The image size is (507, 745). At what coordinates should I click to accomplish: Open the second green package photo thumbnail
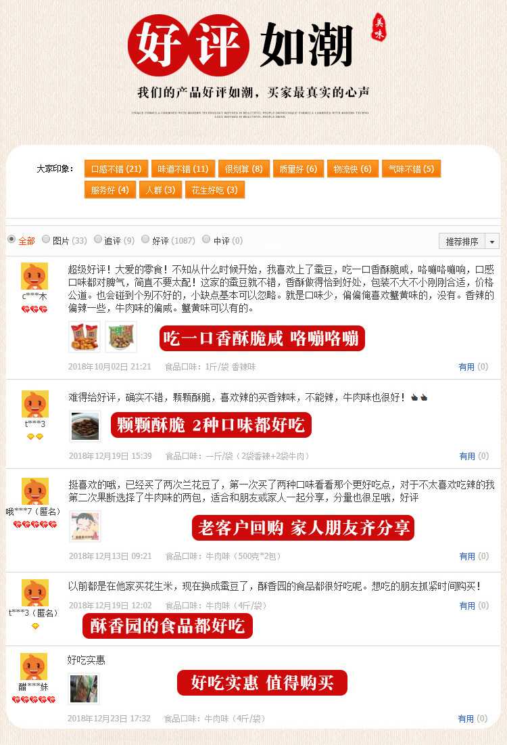tap(121, 337)
